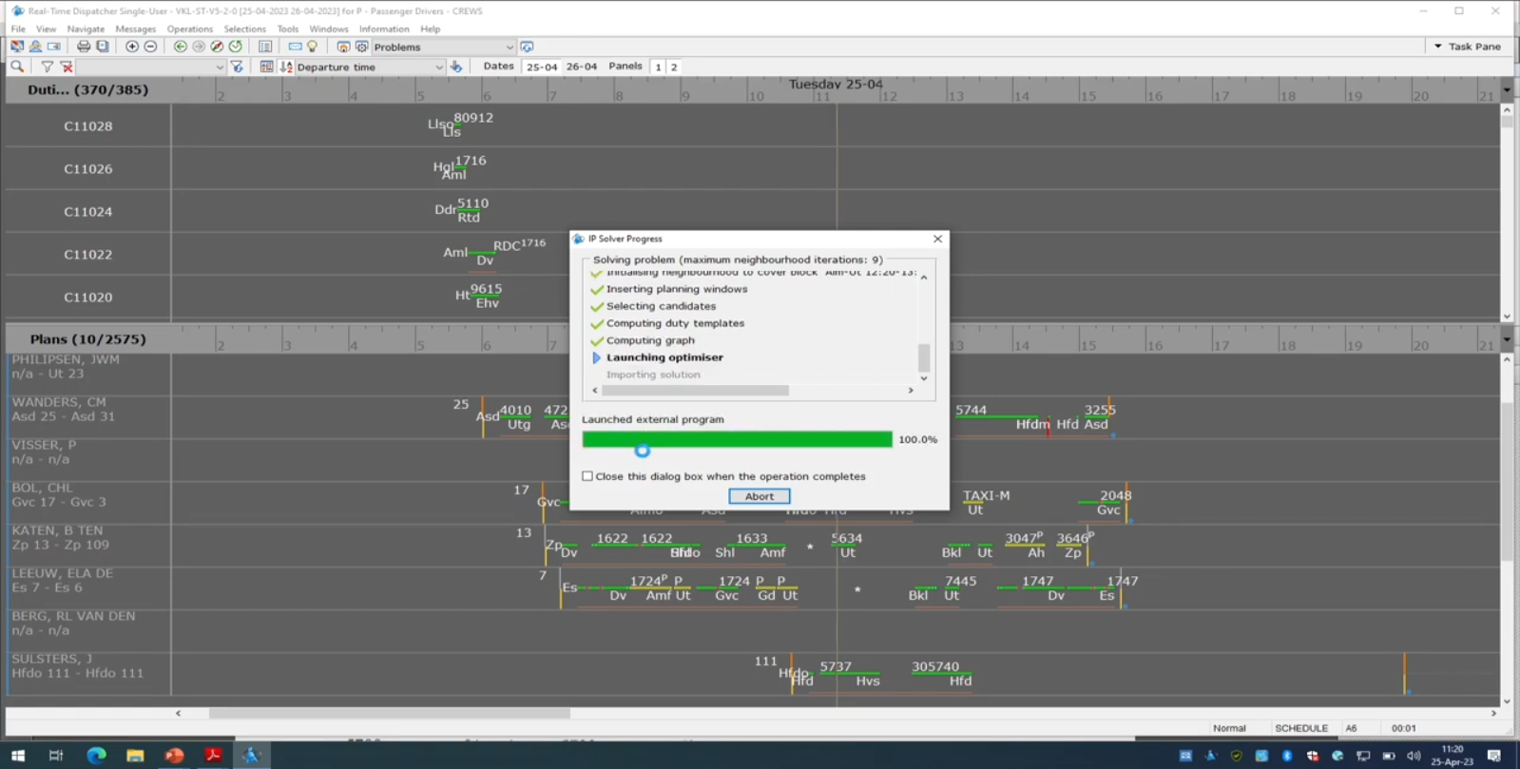Abort the IP solver operation

(x=759, y=496)
